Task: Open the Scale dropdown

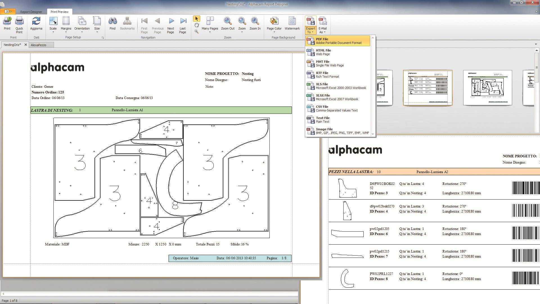Action: (53, 25)
